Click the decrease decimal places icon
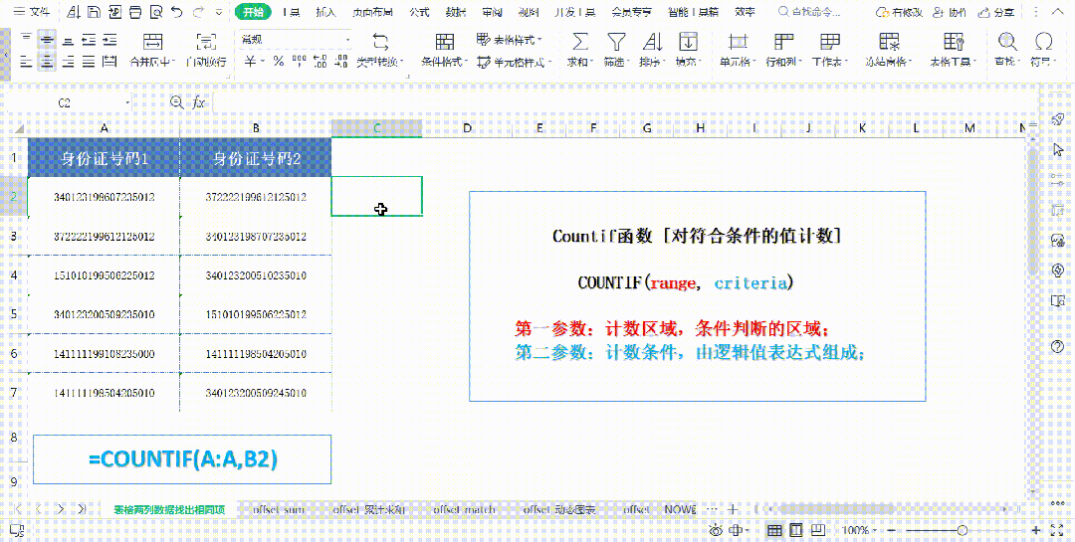 click(340, 62)
